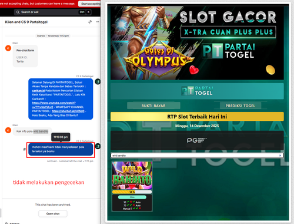Focus the Search or ask field
The height and width of the screenshot is (224, 294).
click(x=52, y=12)
